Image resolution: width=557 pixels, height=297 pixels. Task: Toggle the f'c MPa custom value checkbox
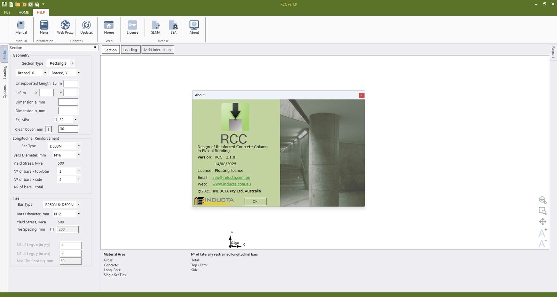coord(55,119)
